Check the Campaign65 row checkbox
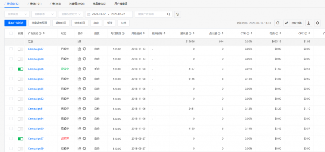Viewport: 325px width, 152px height. pos(11,88)
